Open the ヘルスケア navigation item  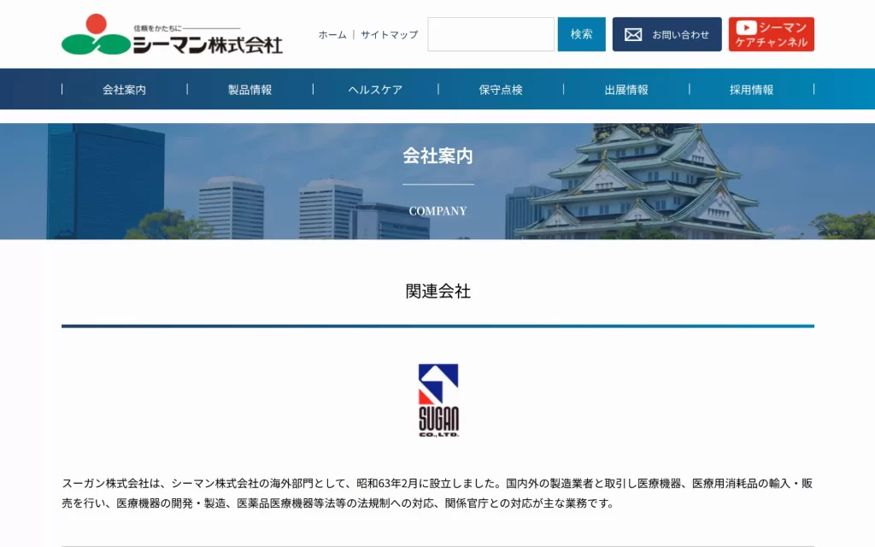tap(375, 90)
